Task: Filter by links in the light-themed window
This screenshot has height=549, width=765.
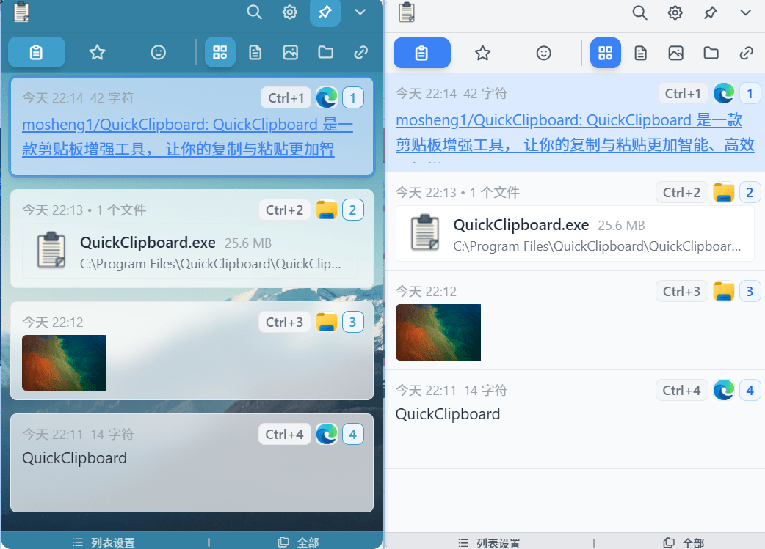Action: [x=746, y=53]
